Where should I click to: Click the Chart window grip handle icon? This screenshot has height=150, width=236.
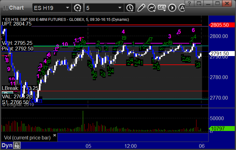pyautogui.click(x=6, y=8)
